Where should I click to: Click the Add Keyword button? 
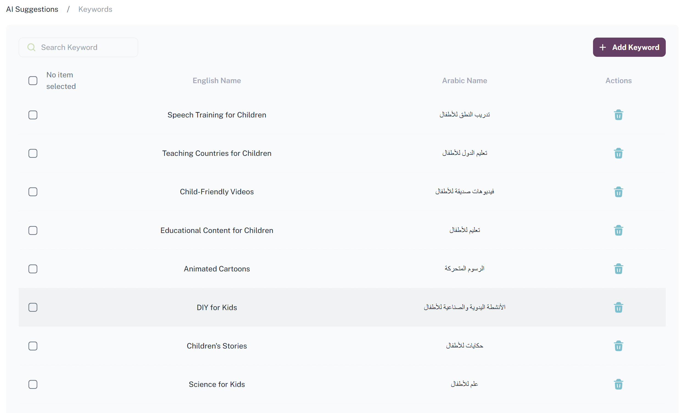[x=629, y=47]
